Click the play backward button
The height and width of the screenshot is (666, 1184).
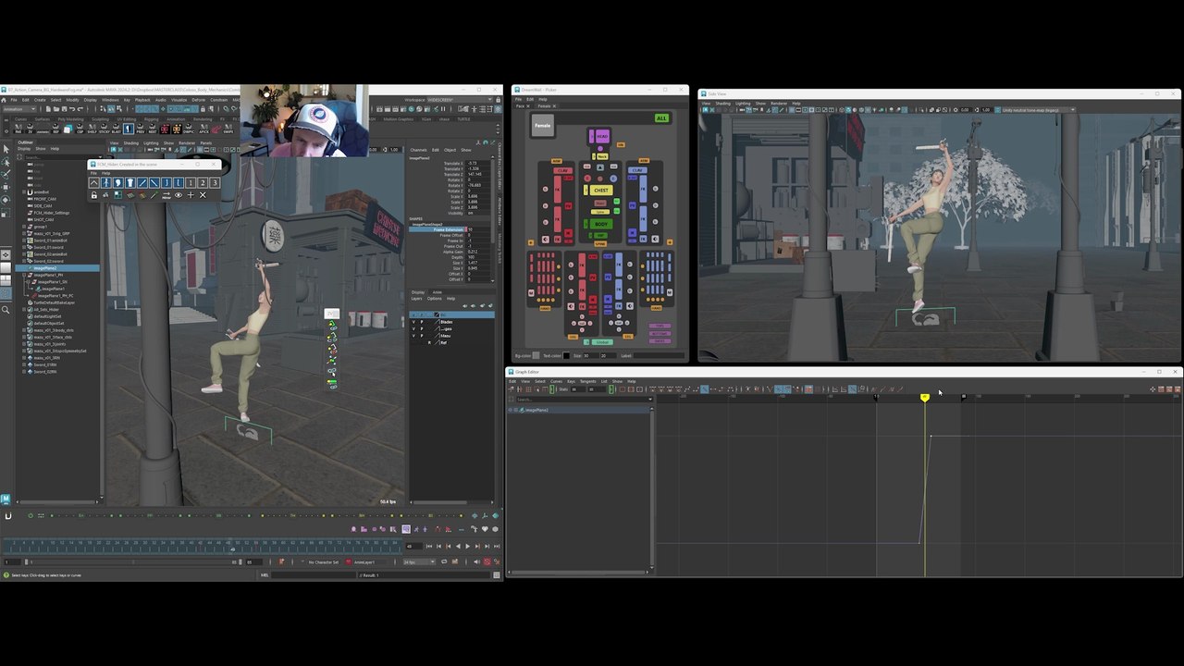pos(457,547)
